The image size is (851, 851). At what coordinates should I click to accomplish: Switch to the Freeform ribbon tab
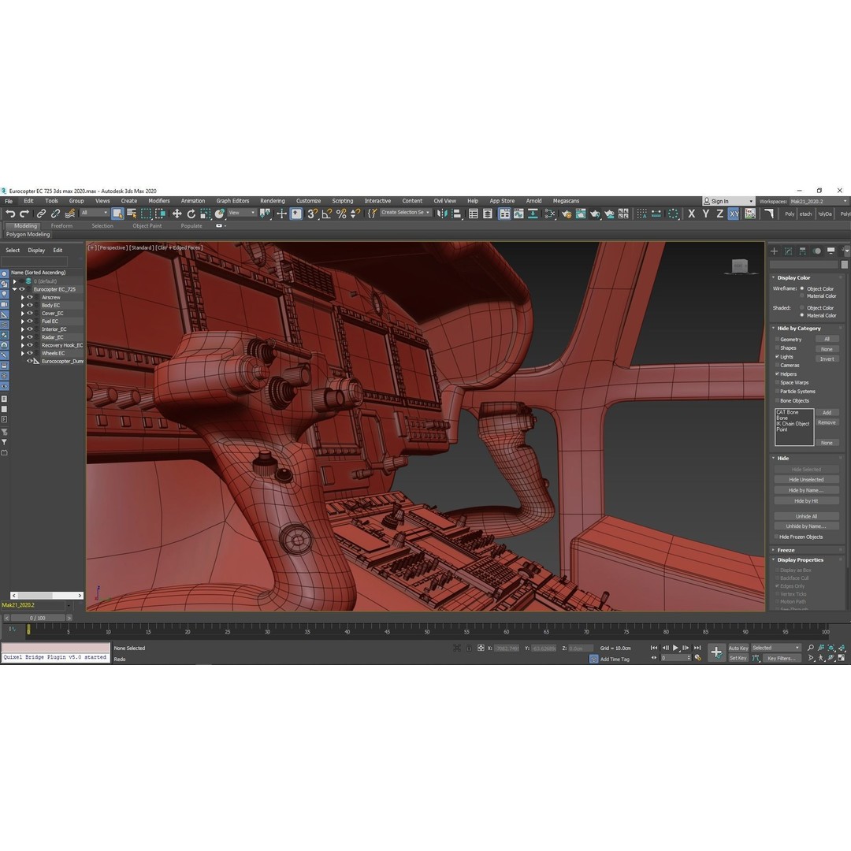click(x=61, y=226)
